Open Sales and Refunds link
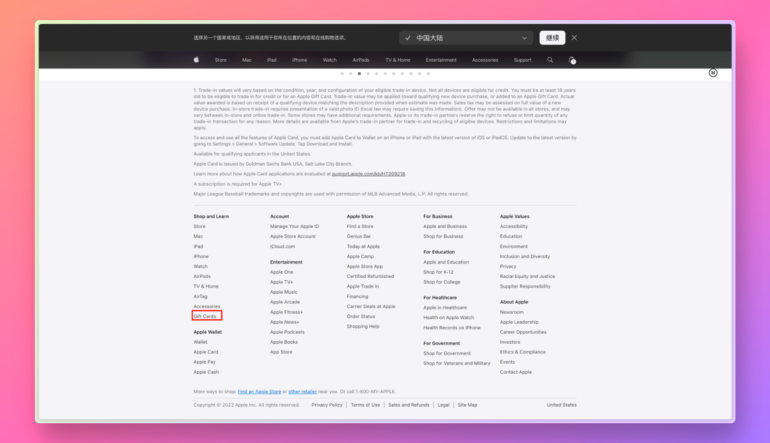The image size is (770, 443). coord(409,405)
